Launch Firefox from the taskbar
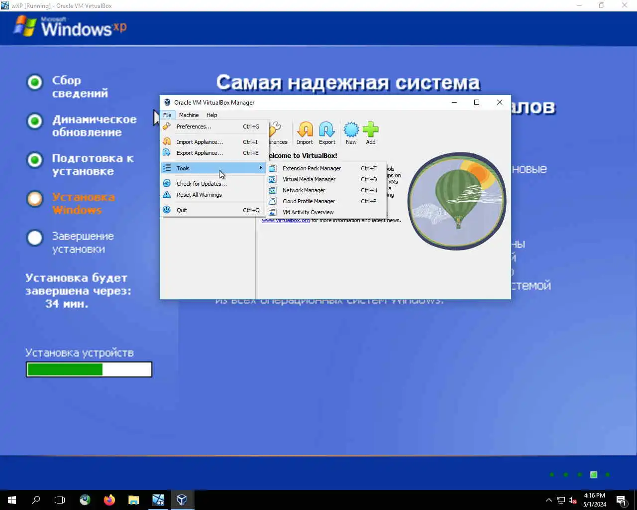The image size is (637, 510). click(x=109, y=500)
